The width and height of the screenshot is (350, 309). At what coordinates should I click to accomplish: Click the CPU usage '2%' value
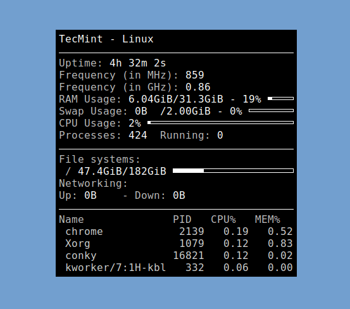(x=135, y=123)
